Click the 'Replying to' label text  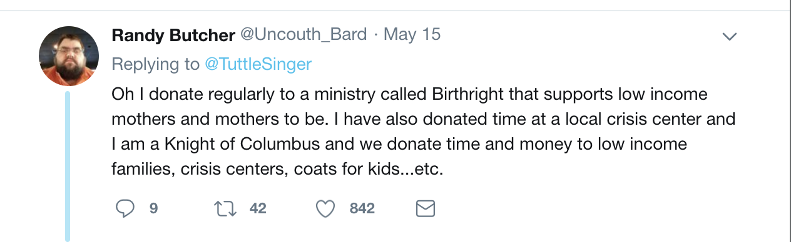point(156,64)
